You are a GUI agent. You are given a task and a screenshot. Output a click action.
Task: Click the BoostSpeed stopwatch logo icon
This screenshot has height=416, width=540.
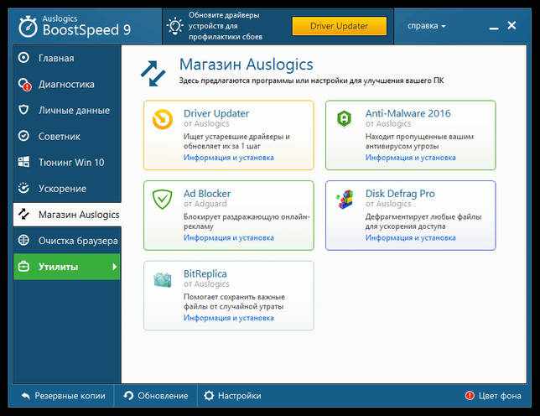[28, 26]
